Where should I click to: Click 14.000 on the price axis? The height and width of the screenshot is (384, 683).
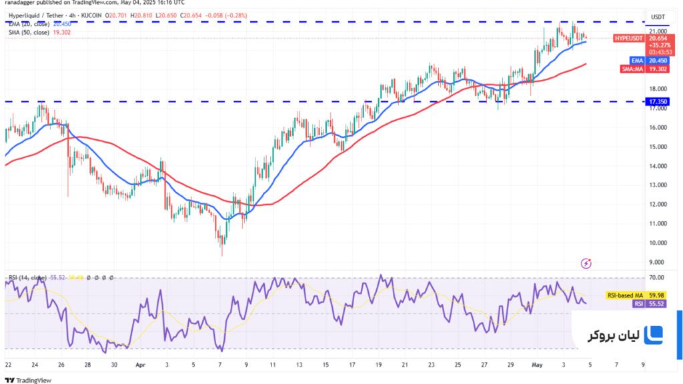[658, 166]
